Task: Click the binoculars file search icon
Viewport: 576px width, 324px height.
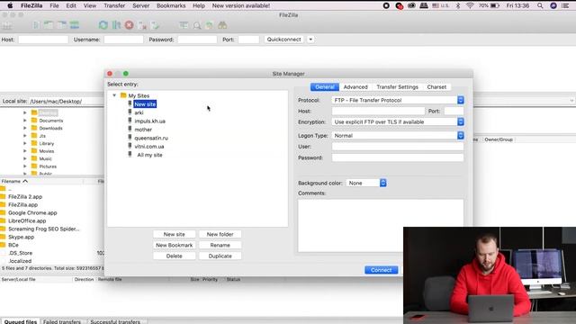Action: point(222,25)
